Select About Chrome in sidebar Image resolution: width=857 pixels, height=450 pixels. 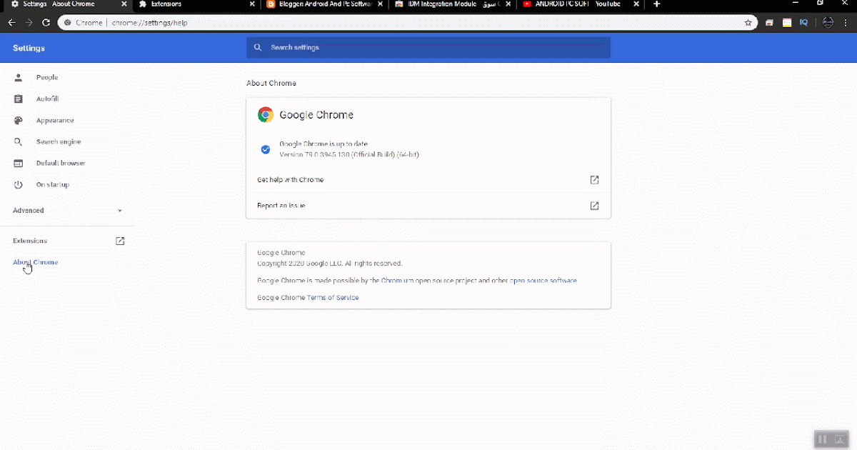pos(36,262)
